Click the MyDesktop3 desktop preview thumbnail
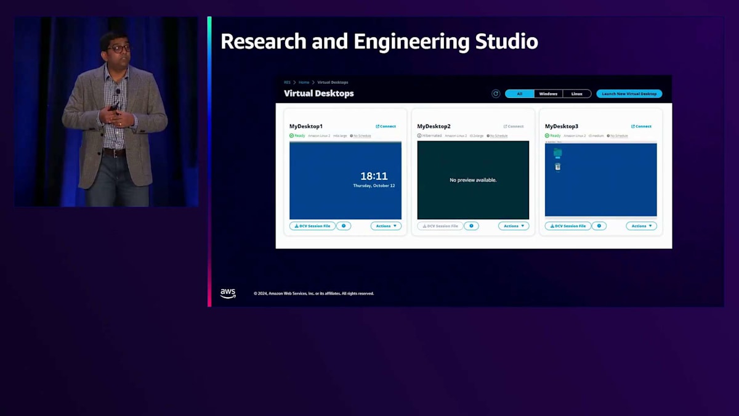 tap(601, 180)
